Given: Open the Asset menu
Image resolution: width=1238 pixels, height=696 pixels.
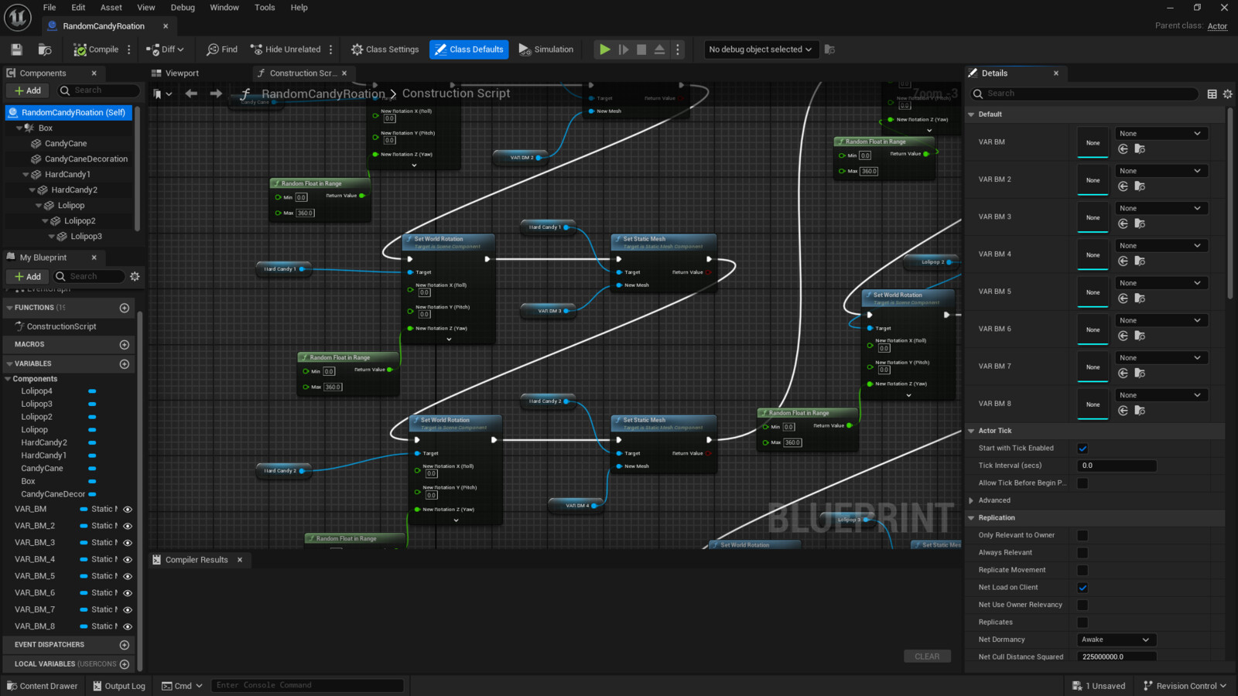Looking at the screenshot, I should 111,8.
